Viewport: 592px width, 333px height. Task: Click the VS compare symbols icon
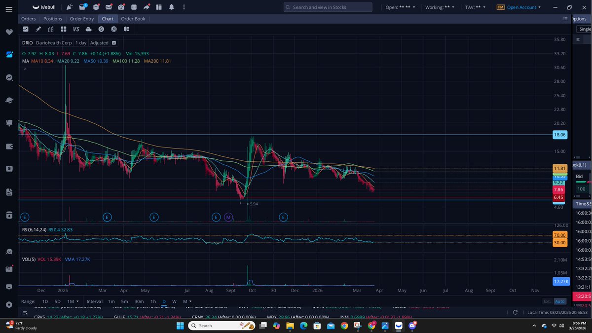pyautogui.click(x=75, y=29)
